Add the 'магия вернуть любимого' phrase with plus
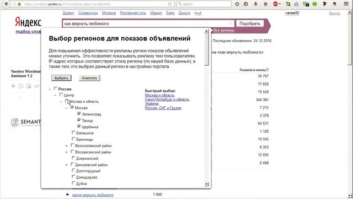Screen dimensions: 353x199 tap(67, 195)
